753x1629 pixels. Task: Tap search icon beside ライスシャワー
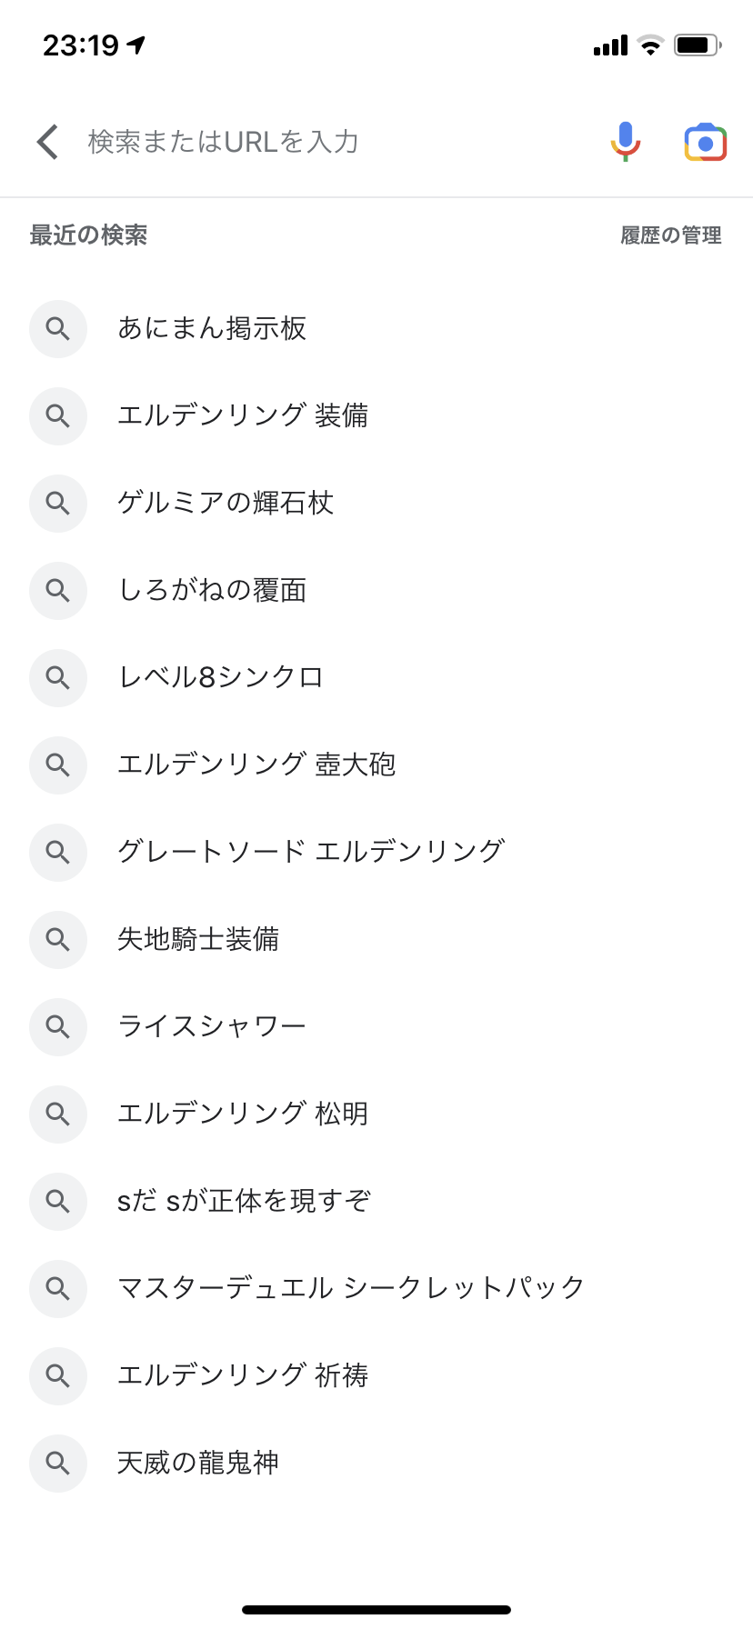(58, 1027)
